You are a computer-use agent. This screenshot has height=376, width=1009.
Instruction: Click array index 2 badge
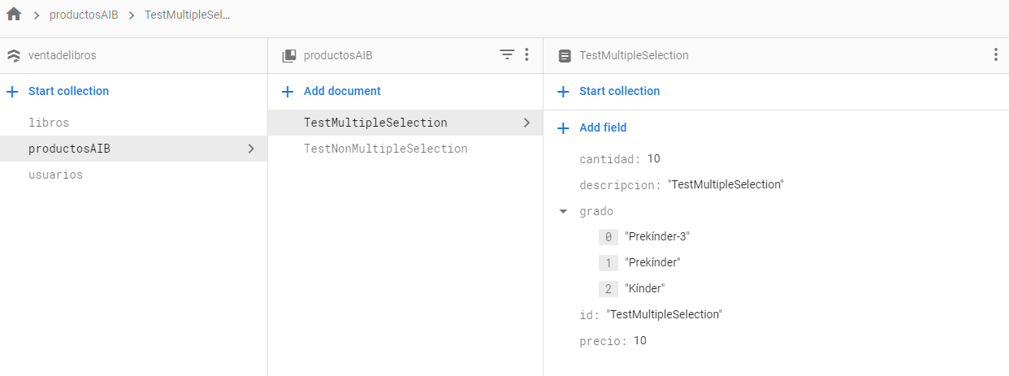608,289
